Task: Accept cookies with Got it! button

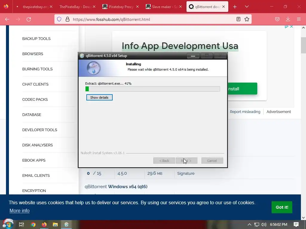Action: click(x=282, y=207)
